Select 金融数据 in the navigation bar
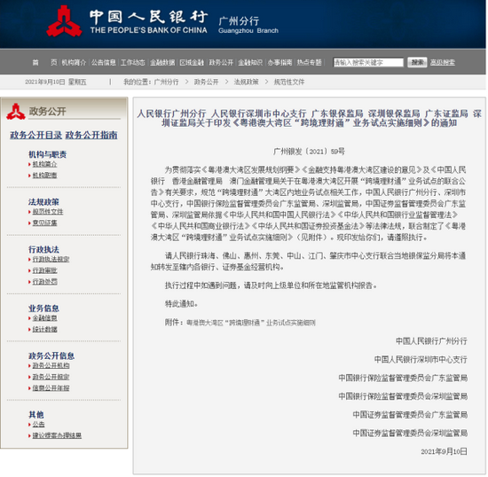This screenshot has height=477, width=488. click(x=162, y=62)
